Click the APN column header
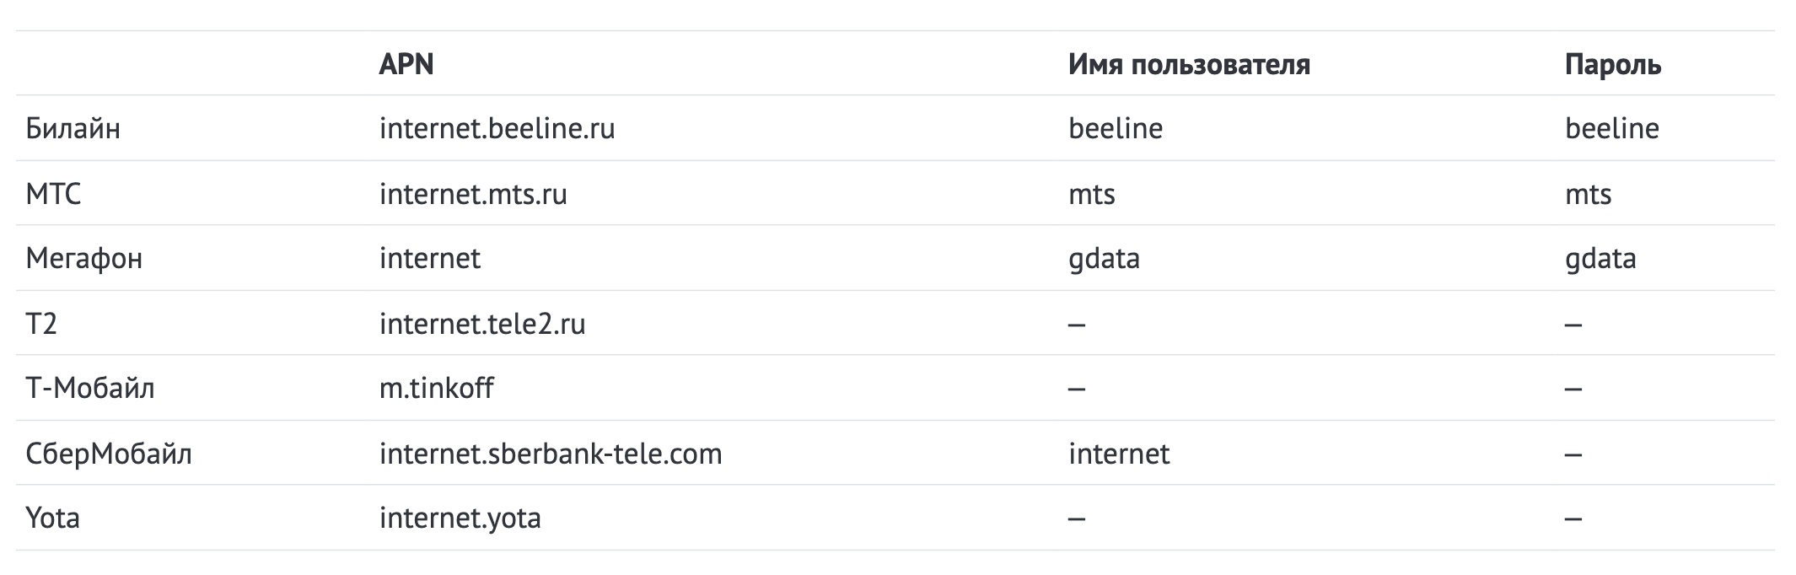Viewport: 1796px width, 575px height. pos(406,65)
